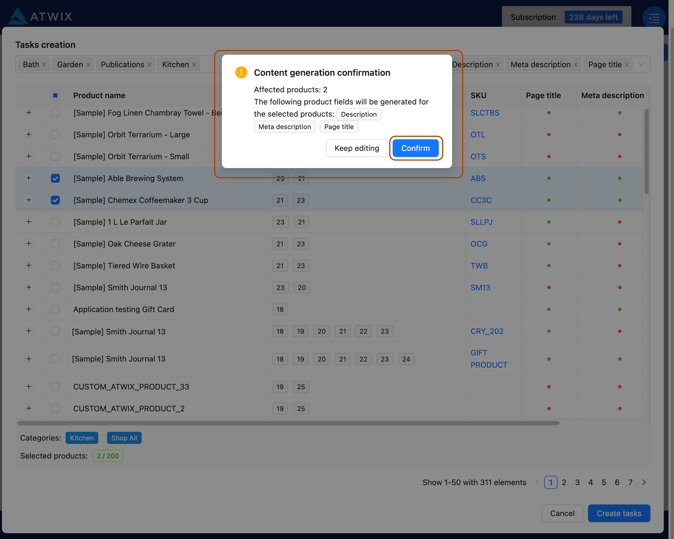
Task: Click the warning icon in the confirmation dialog
Action: coord(241,72)
